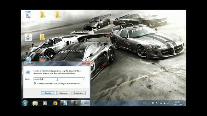Launch Google Chrome from the taskbar

[55, 103]
